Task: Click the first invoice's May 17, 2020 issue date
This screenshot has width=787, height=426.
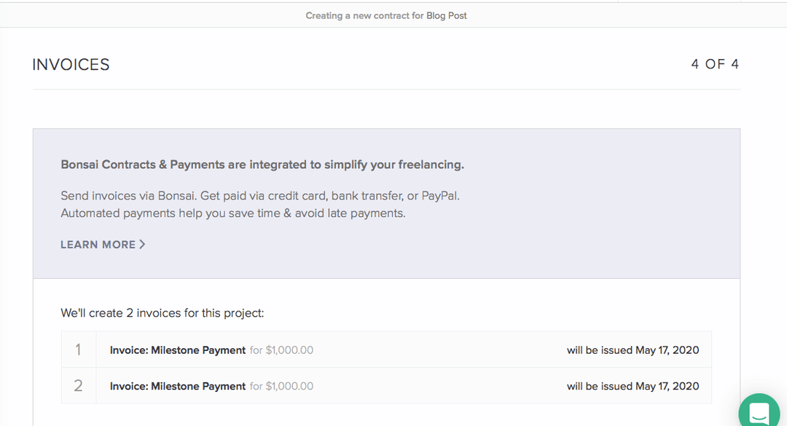Action: (667, 350)
